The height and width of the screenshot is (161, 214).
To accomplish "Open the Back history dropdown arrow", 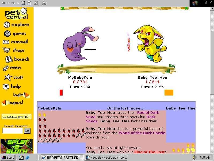I will [x=8, y=3].
